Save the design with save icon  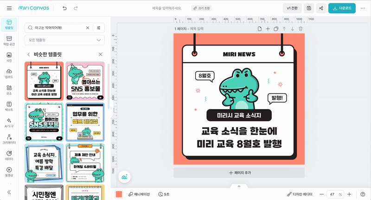coord(309,8)
